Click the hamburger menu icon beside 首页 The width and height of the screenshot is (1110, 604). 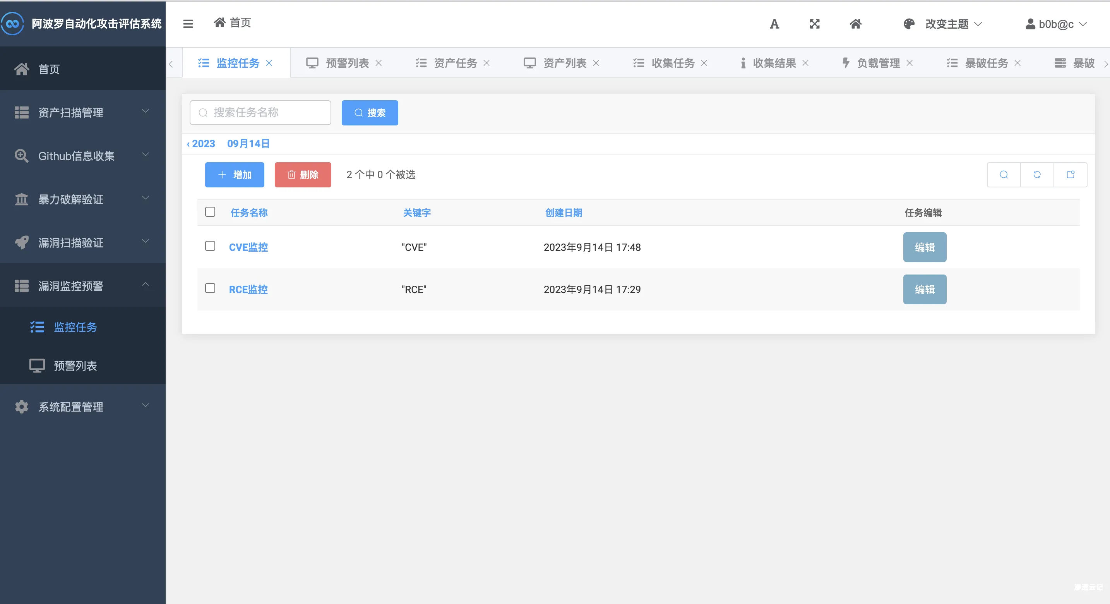(188, 24)
